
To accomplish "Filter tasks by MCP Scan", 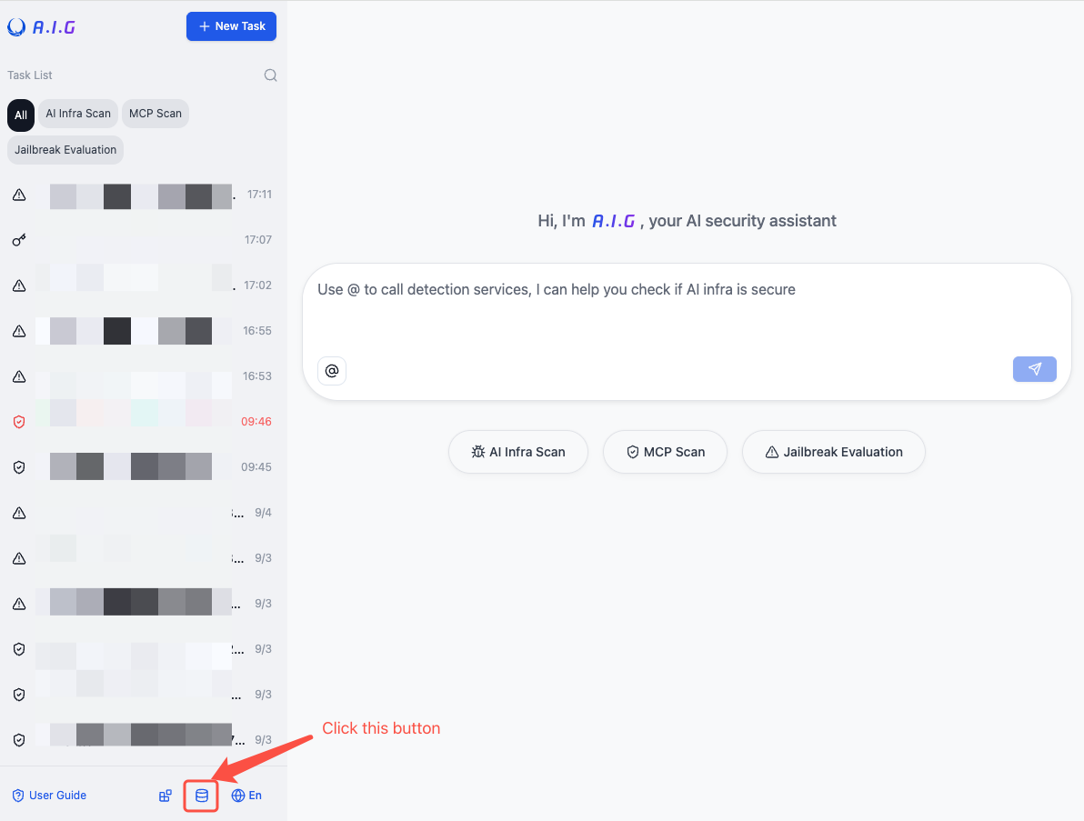I will [x=155, y=114].
